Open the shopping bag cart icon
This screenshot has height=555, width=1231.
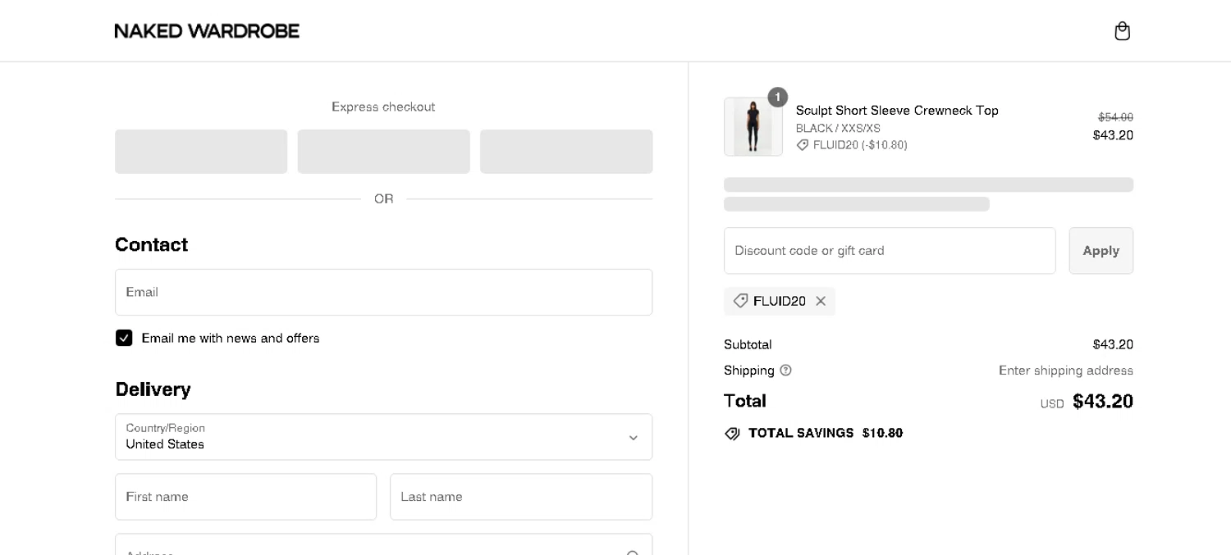(1122, 31)
